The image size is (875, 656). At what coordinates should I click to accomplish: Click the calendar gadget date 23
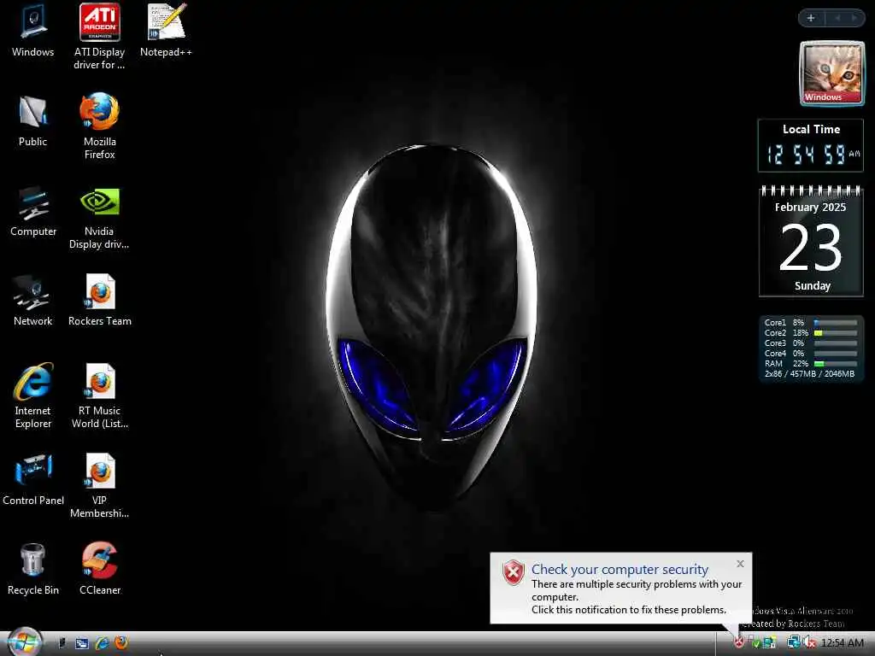pyautogui.click(x=811, y=247)
